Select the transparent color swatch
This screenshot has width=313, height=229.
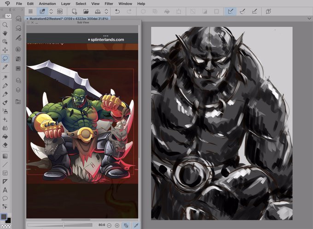pyautogui.click(x=6, y=226)
